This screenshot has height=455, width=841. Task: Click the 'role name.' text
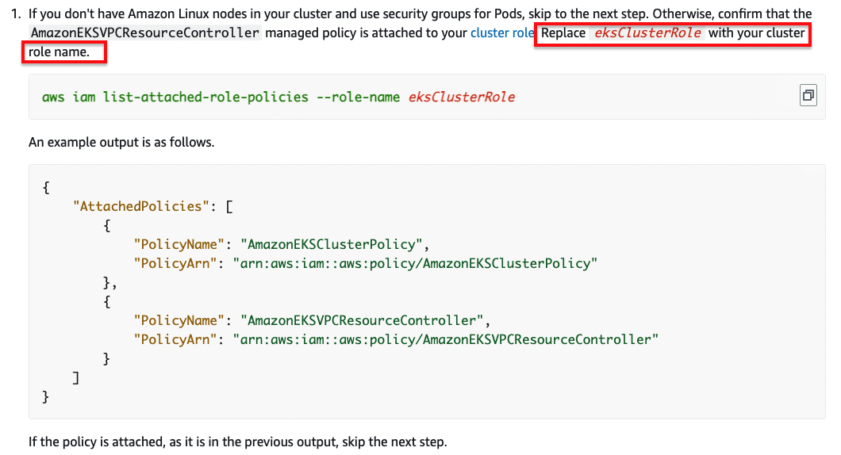pyautogui.click(x=59, y=52)
